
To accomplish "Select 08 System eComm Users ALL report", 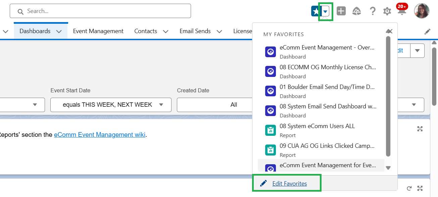I will 317,126.
